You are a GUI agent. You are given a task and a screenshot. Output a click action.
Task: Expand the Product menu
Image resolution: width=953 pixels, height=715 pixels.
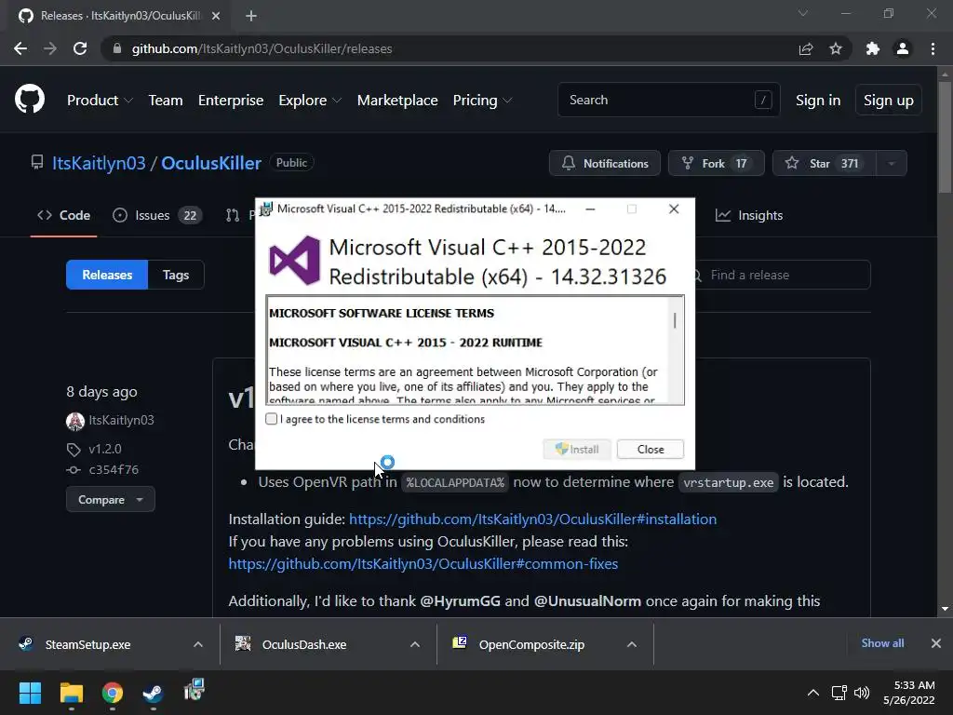[x=100, y=101]
